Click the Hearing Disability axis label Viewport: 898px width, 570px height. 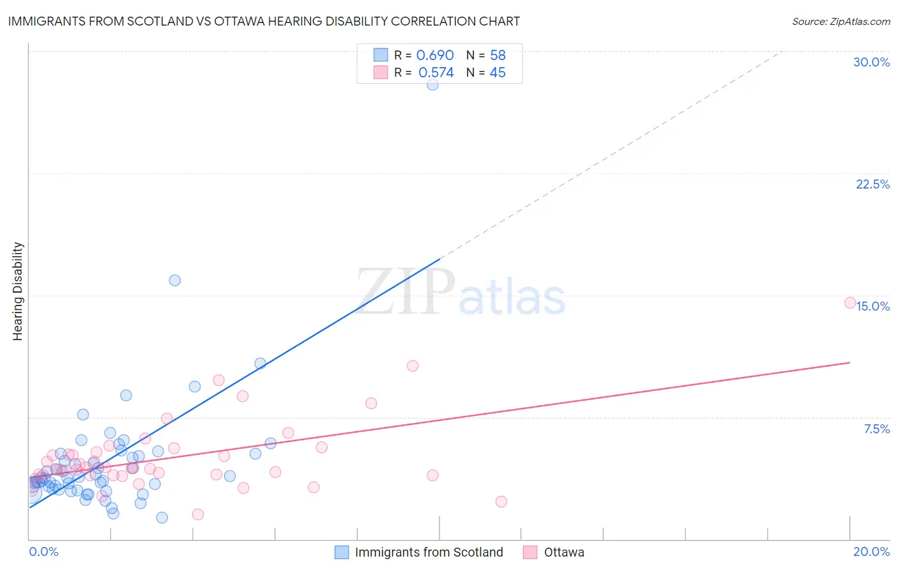coord(17,291)
